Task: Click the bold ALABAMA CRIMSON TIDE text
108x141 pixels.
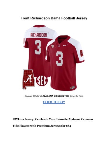Action: point(56,96)
